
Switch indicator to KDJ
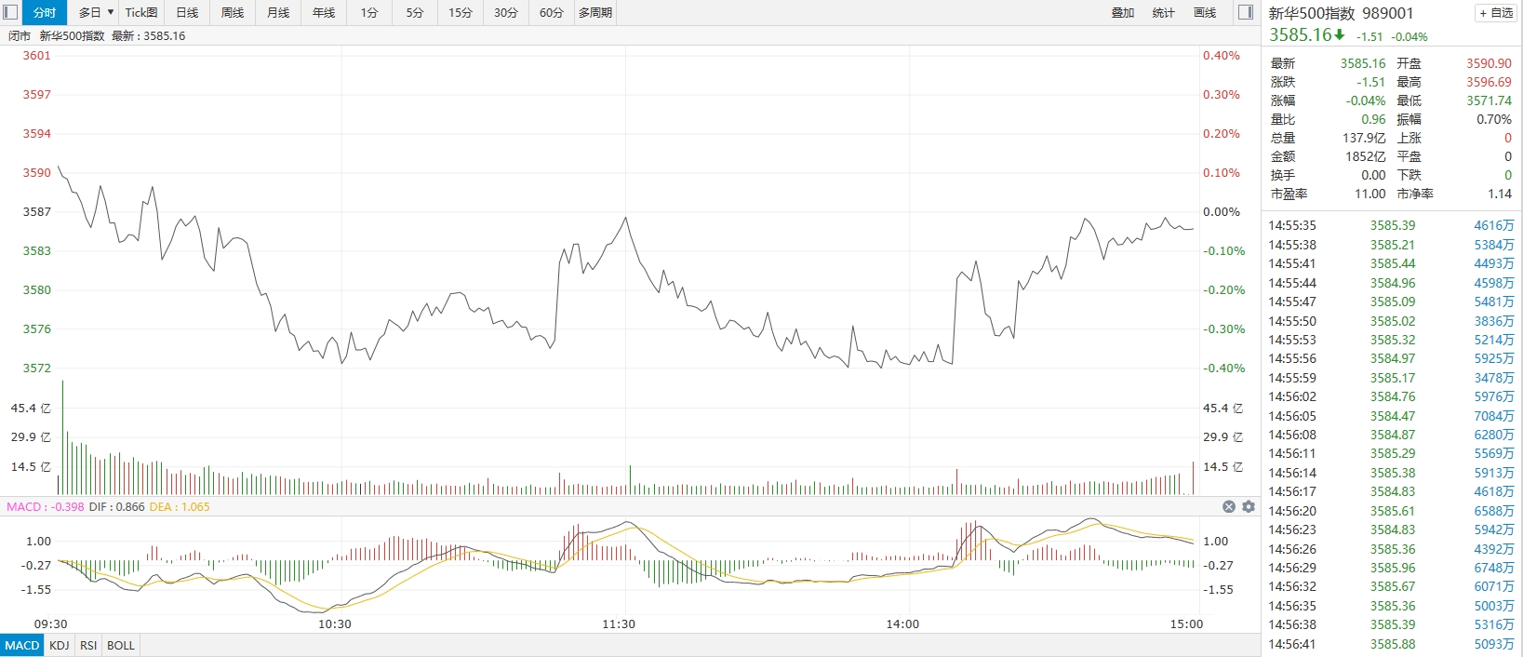pos(60,645)
